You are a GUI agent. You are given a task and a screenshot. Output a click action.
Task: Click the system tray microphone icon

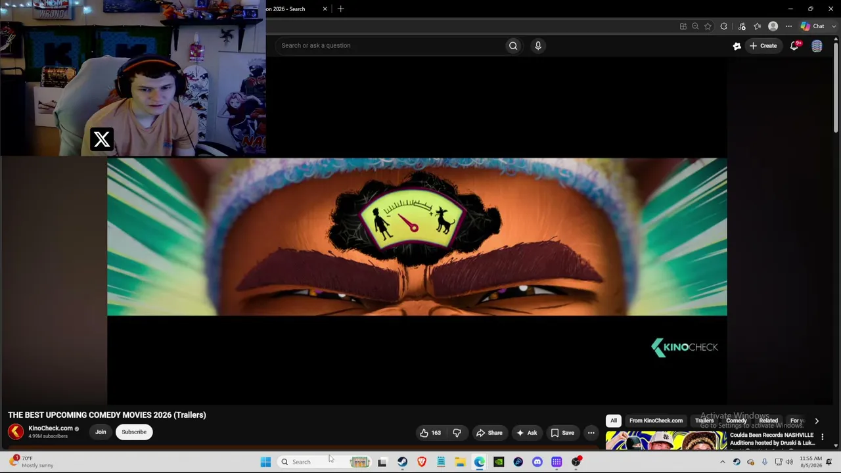coord(764,462)
